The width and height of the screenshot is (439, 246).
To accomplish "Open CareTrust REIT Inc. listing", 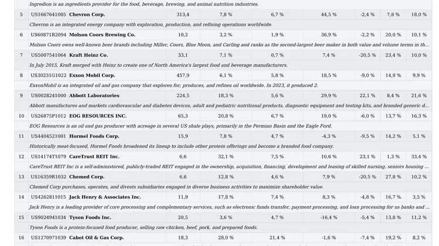I will coord(94,157).
